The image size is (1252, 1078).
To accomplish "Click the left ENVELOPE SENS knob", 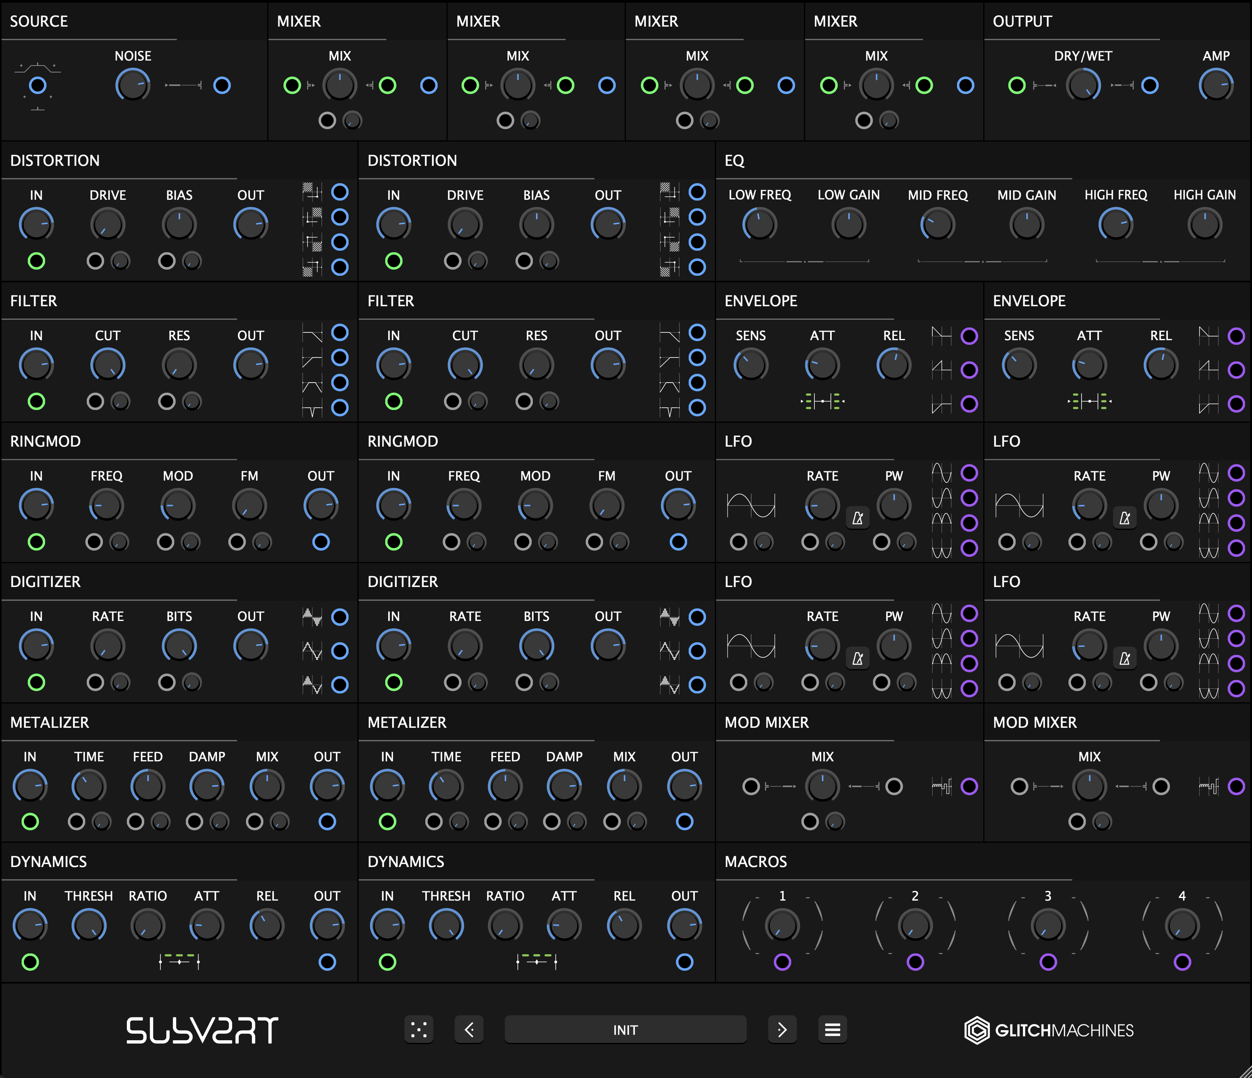I will [750, 365].
